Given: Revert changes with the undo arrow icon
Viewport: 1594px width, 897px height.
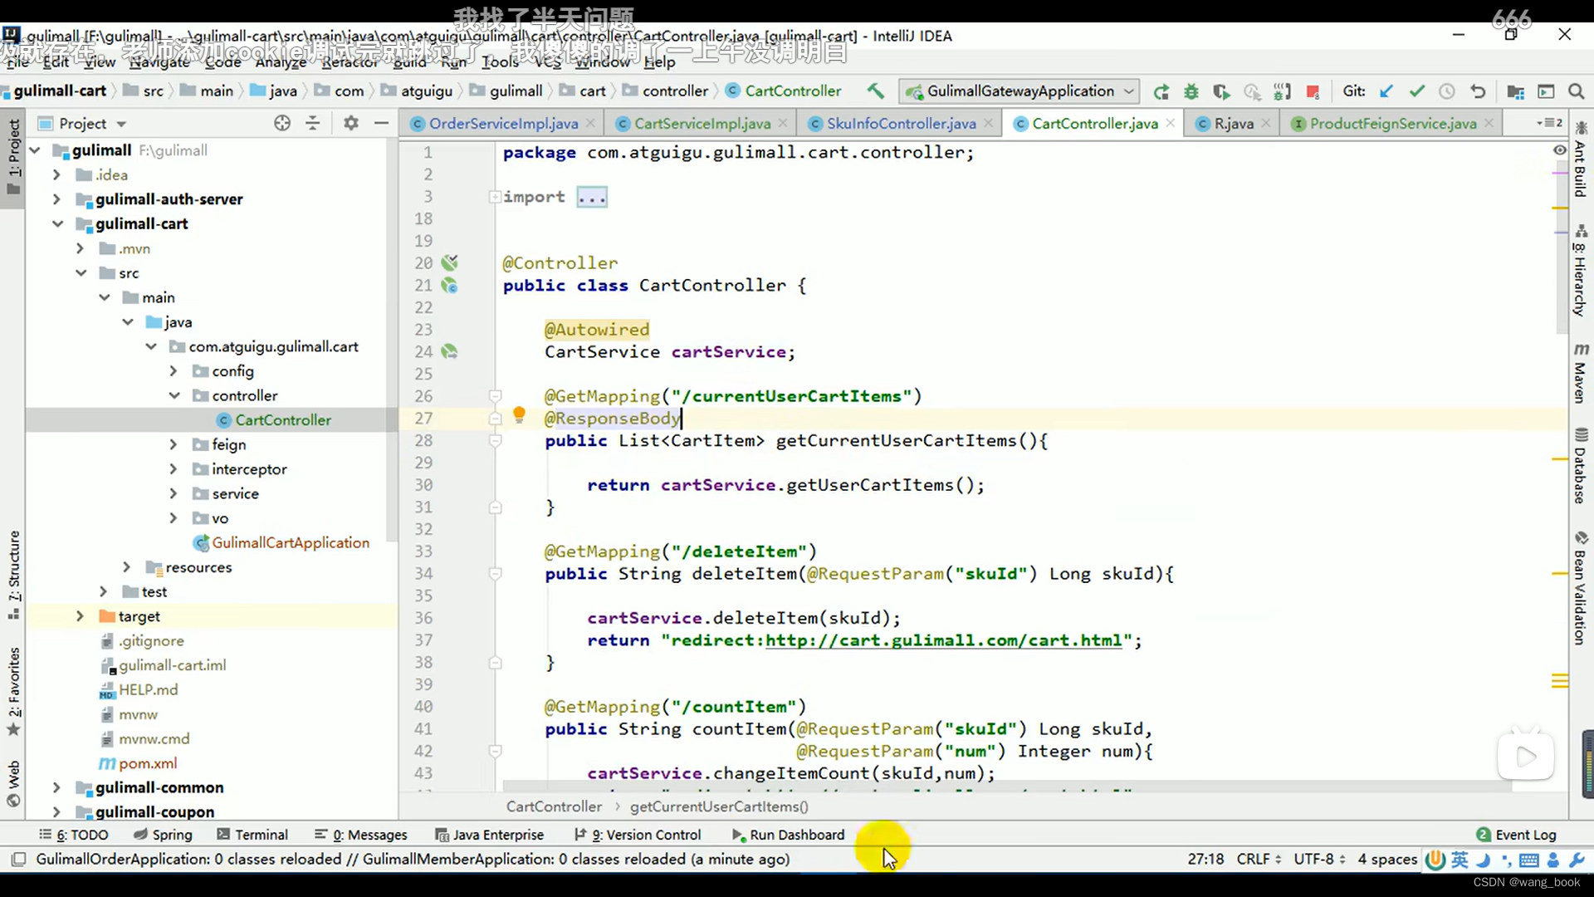Looking at the screenshot, I should pyautogui.click(x=1478, y=91).
